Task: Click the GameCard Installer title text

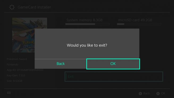Action: 34,7
